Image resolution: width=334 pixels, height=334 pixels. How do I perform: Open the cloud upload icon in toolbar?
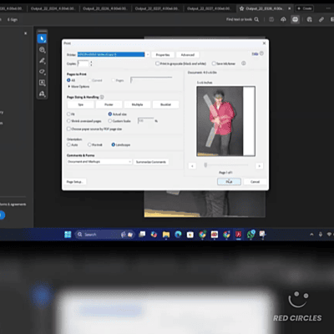pyautogui.click(x=283, y=19)
